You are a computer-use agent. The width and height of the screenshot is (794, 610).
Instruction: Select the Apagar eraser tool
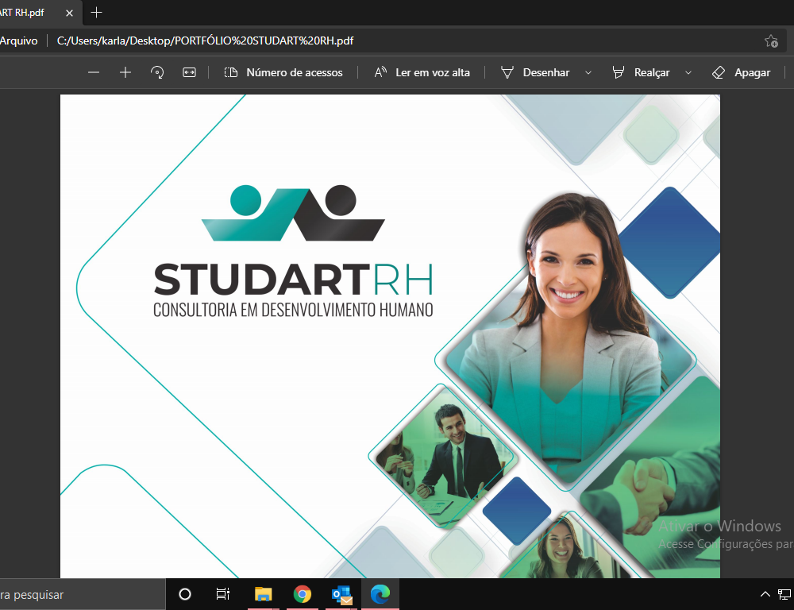pyautogui.click(x=741, y=72)
